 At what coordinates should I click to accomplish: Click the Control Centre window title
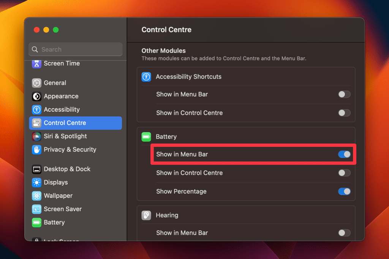coord(166,30)
